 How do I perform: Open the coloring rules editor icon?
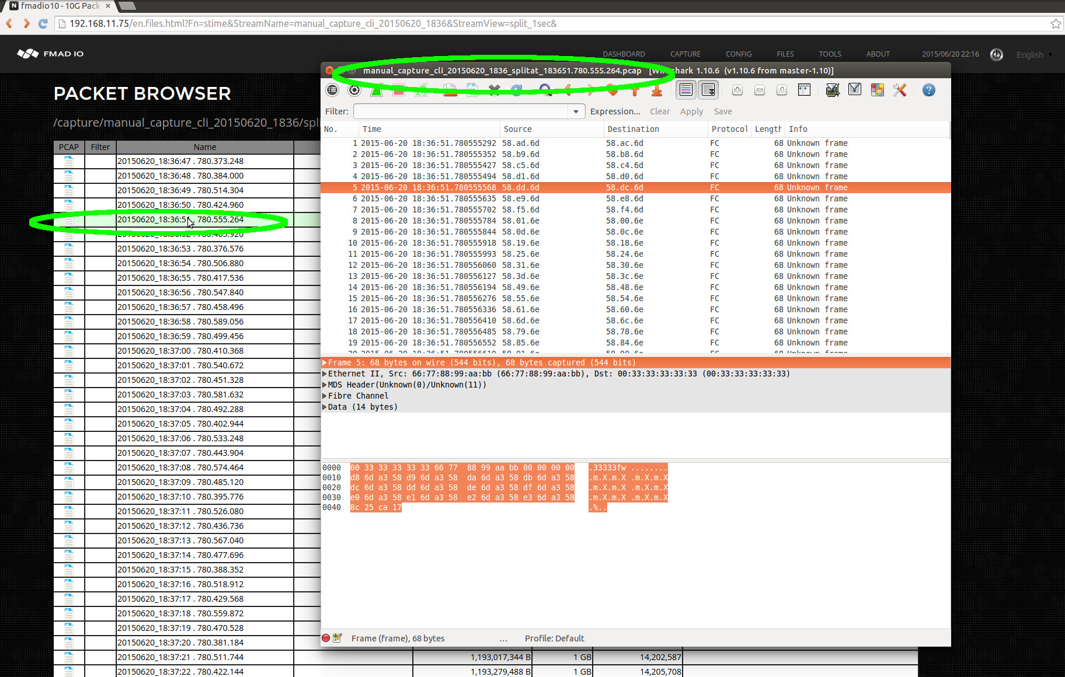pyautogui.click(x=876, y=90)
